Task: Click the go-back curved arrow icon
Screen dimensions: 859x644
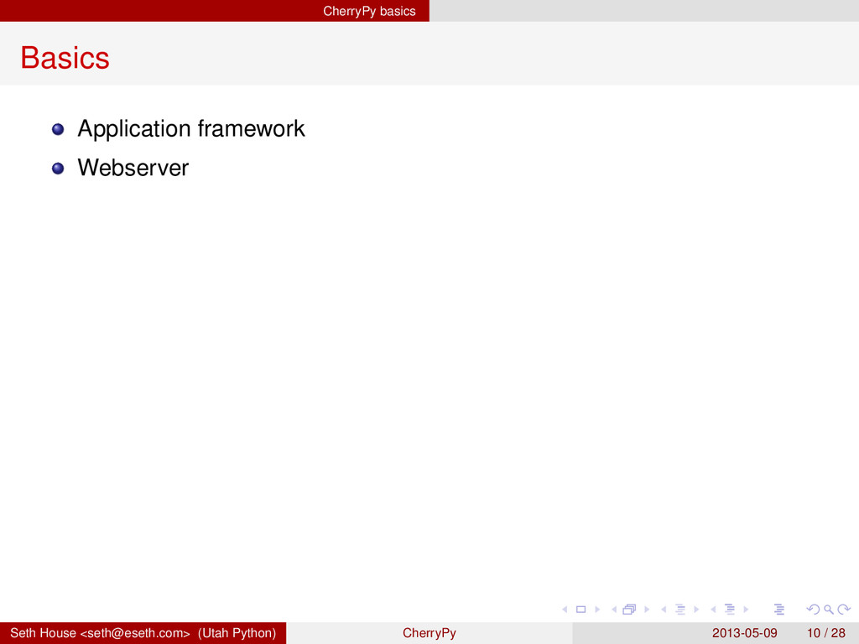Action: tap(814, 609)
